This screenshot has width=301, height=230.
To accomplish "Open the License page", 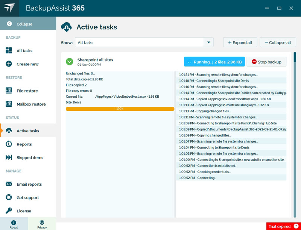I will click(28, 211).
